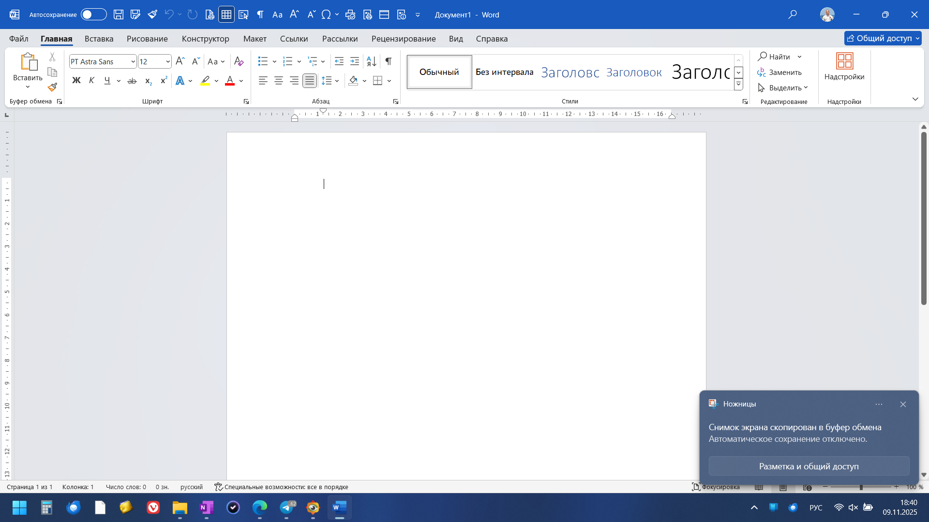The height and width of the screenshot is (522, 929).
Task: Open Telegram from the taskbar
Action: [x=286, y=507]
